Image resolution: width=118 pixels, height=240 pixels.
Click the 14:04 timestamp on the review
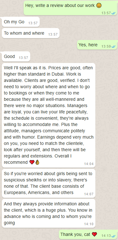click(x=89, y=164)
